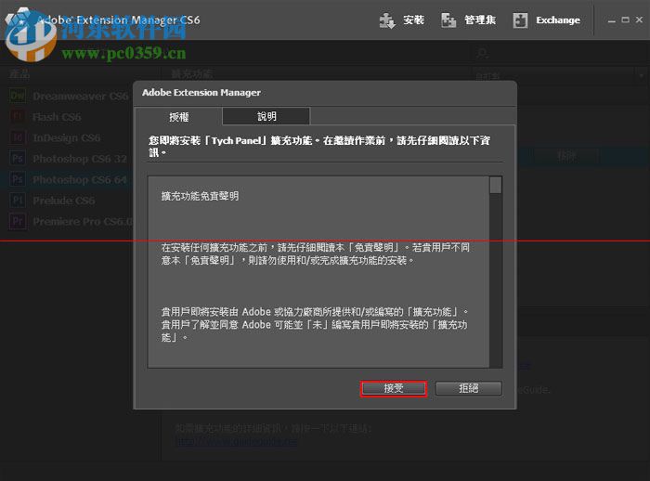Screen dimensions: 650x481
Task: Minimize the Extension Manager window
Action: pyautogui.click(x=611, y=19)
